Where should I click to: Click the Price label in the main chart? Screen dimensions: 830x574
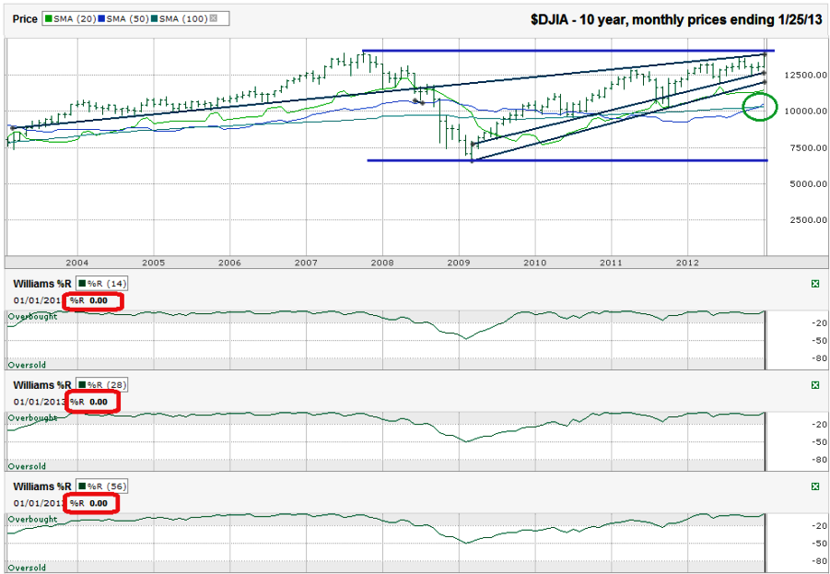25,19
